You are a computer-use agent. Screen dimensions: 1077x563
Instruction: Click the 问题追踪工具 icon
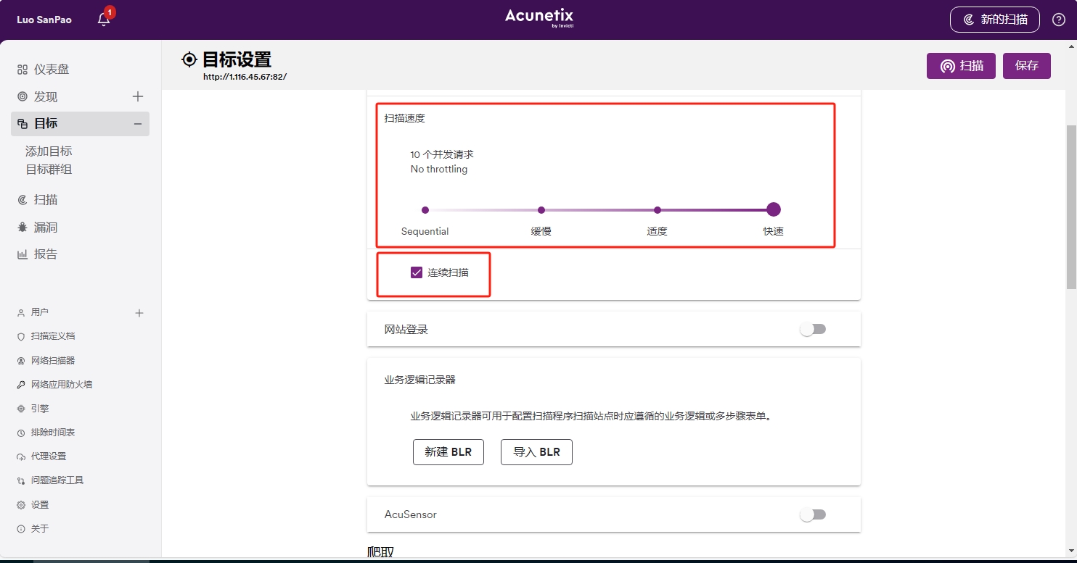pos(21,480)
